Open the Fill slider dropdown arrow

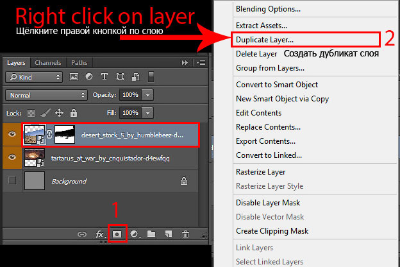point(147,113)
